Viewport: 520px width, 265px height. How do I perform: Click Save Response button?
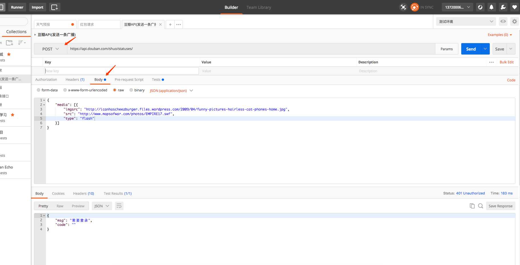(500, 206)
